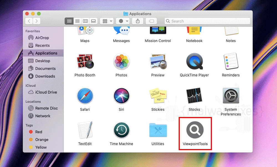
Task: Click the Mission Control name label
Action: point(158,41)
